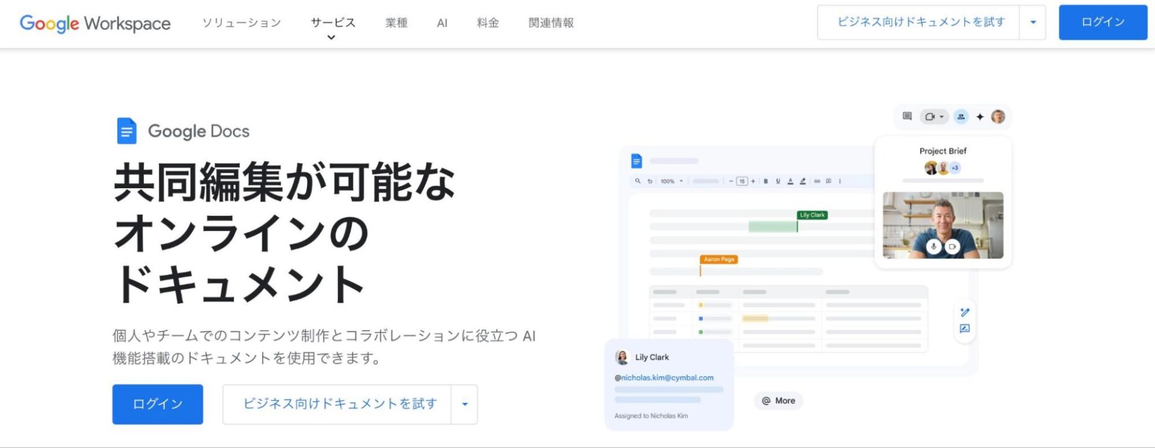Click the text color icon in mock toolbar

[x=790, y=181]
